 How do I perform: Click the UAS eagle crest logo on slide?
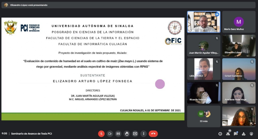tap(11, 28)
